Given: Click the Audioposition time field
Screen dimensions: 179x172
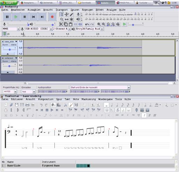Looking at the screenshot, I should (53, 92).
